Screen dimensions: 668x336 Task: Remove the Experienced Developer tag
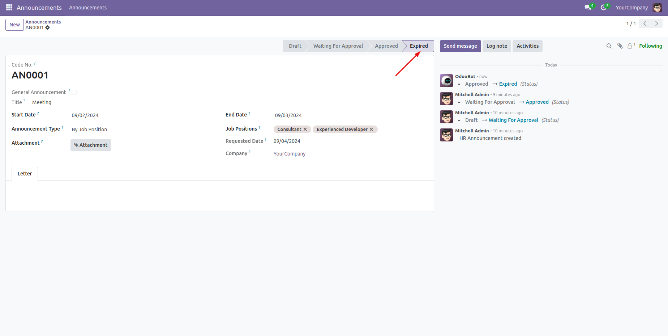pos(371,129)
